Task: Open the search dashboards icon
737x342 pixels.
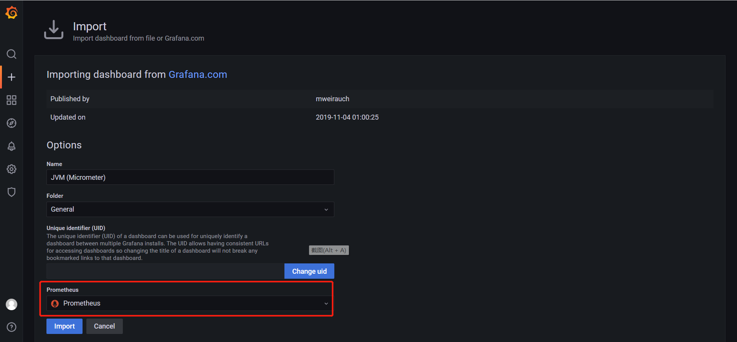Action: [12, 54]
